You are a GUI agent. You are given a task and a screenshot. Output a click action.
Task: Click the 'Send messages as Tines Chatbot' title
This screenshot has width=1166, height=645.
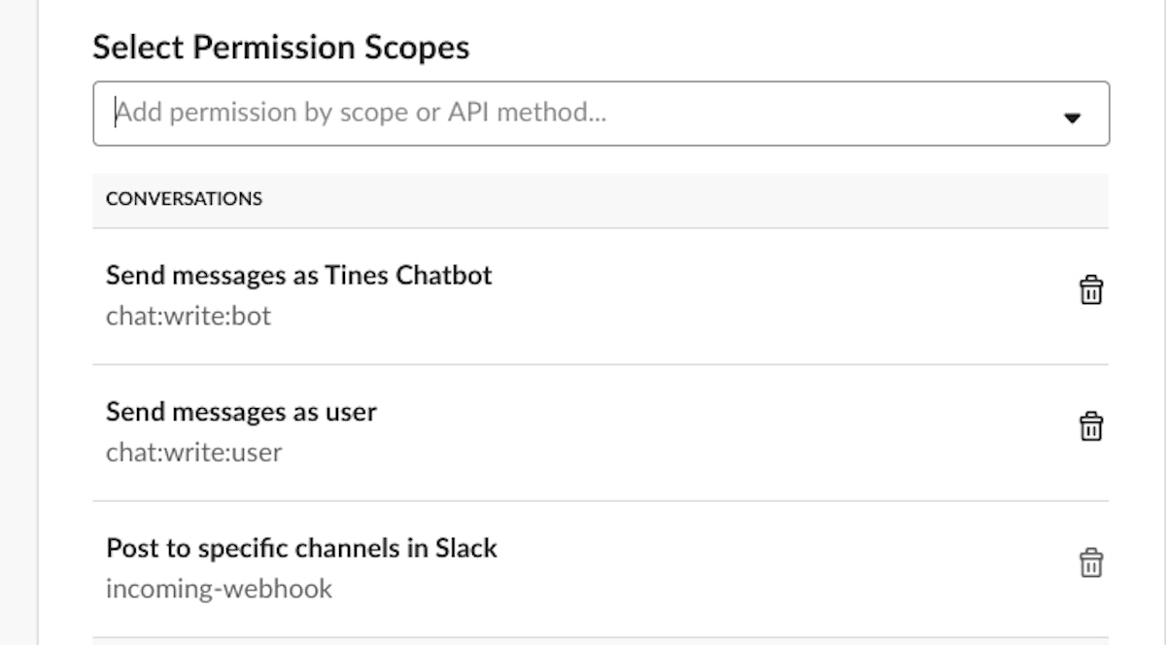[x=298, y=276]
